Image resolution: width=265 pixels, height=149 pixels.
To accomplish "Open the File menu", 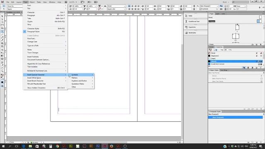I will tap(8, 2).
